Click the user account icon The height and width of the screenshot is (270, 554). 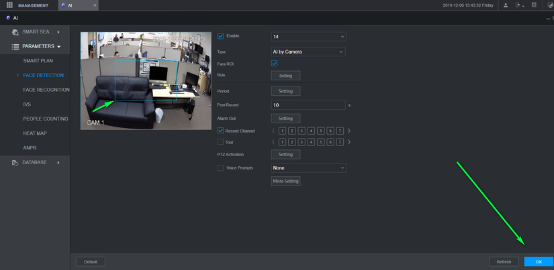(505, 5)
